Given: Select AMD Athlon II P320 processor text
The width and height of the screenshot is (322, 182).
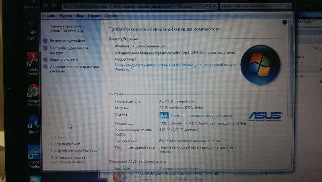Looking at the screenshot, I should coord(202,124).
